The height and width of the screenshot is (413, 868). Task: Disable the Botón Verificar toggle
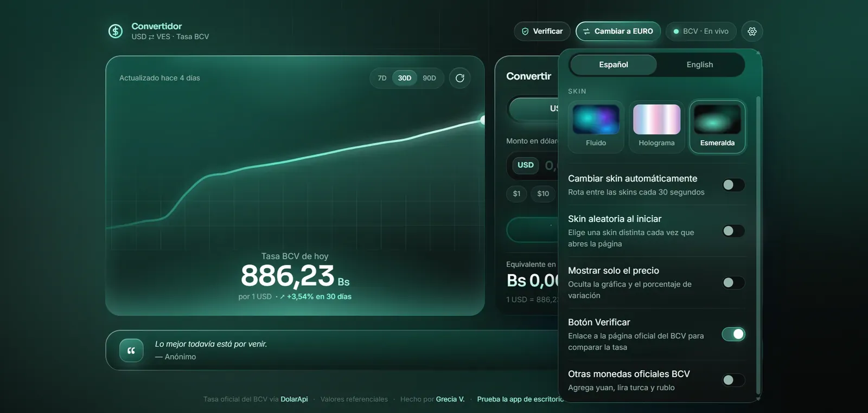[x=733, y=334]
